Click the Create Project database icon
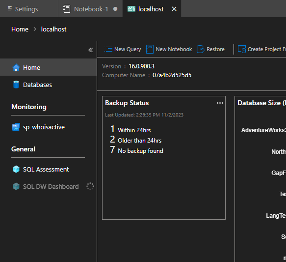Viewport: 286px width, 262px height. pos(242,49)
